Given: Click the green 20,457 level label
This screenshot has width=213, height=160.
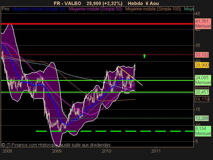Looking at the screenshot, I should [x=202, y=92].
